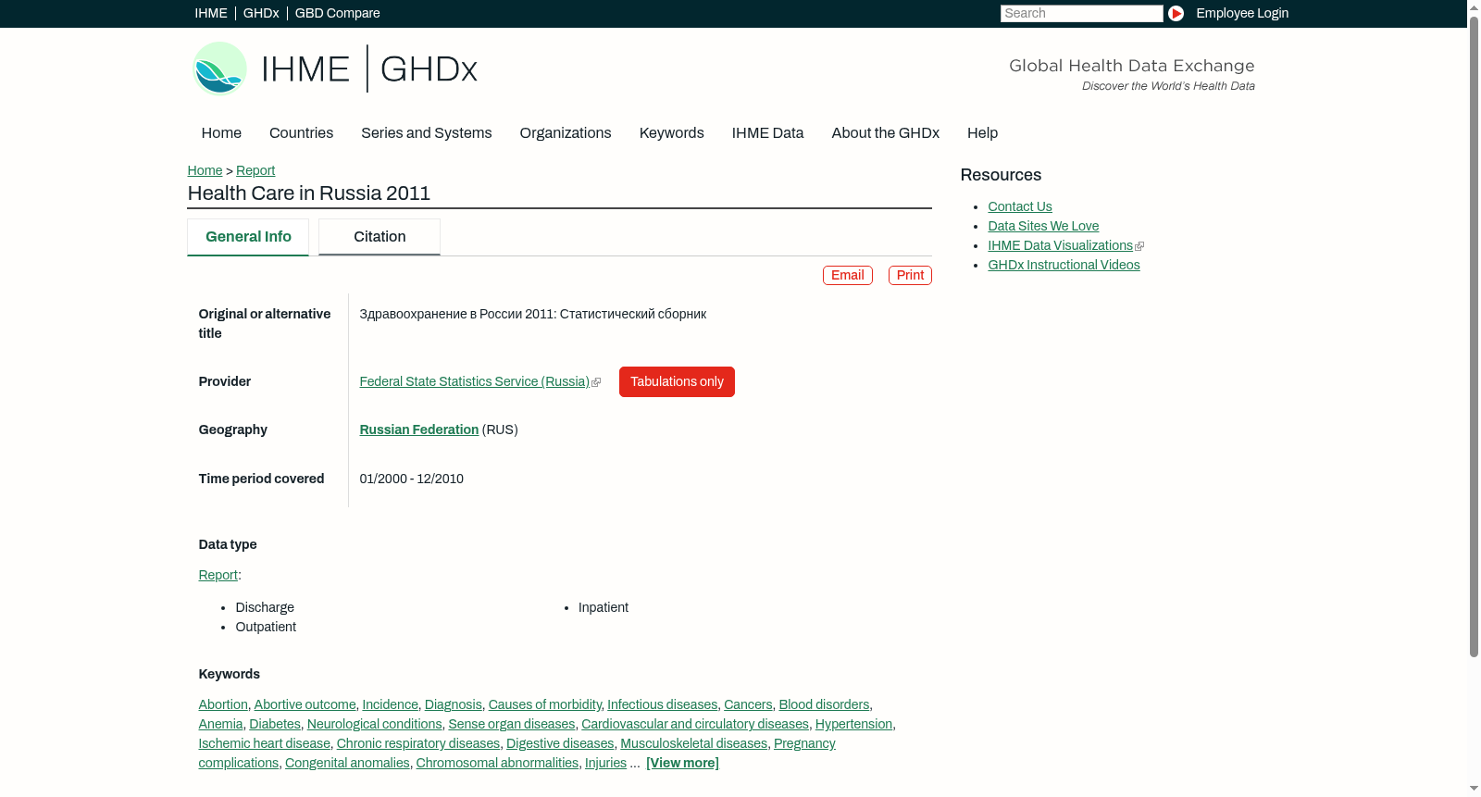Submit search with the red arrow button

(x=1176, y=13)
